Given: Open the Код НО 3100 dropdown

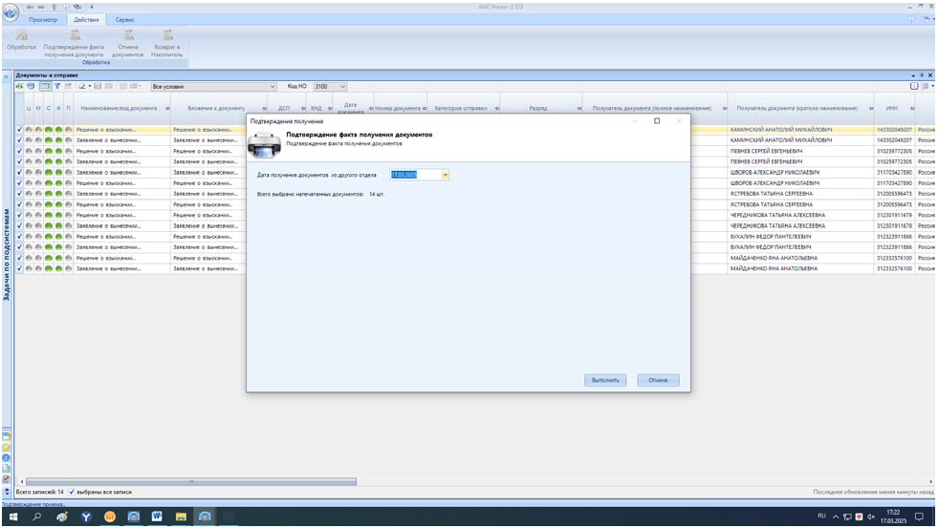Looking at the screenshot, I should point(343,87).
